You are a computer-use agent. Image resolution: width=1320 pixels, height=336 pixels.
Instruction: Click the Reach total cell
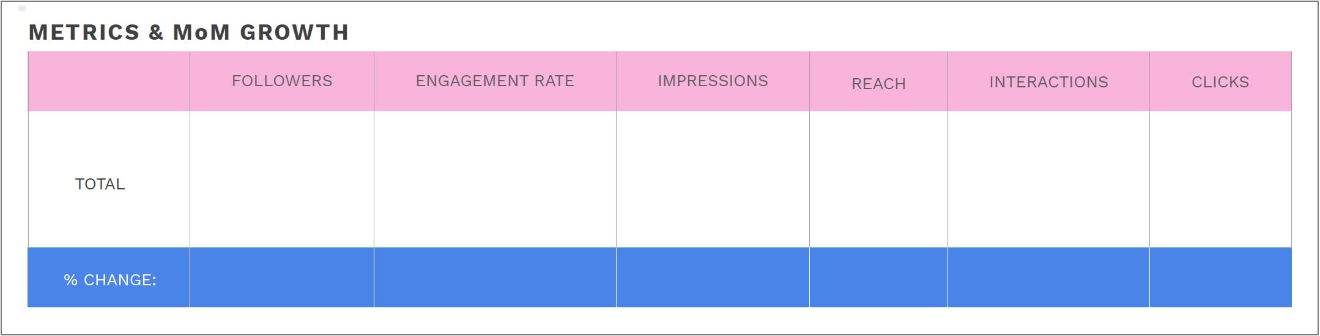[878, 180]
